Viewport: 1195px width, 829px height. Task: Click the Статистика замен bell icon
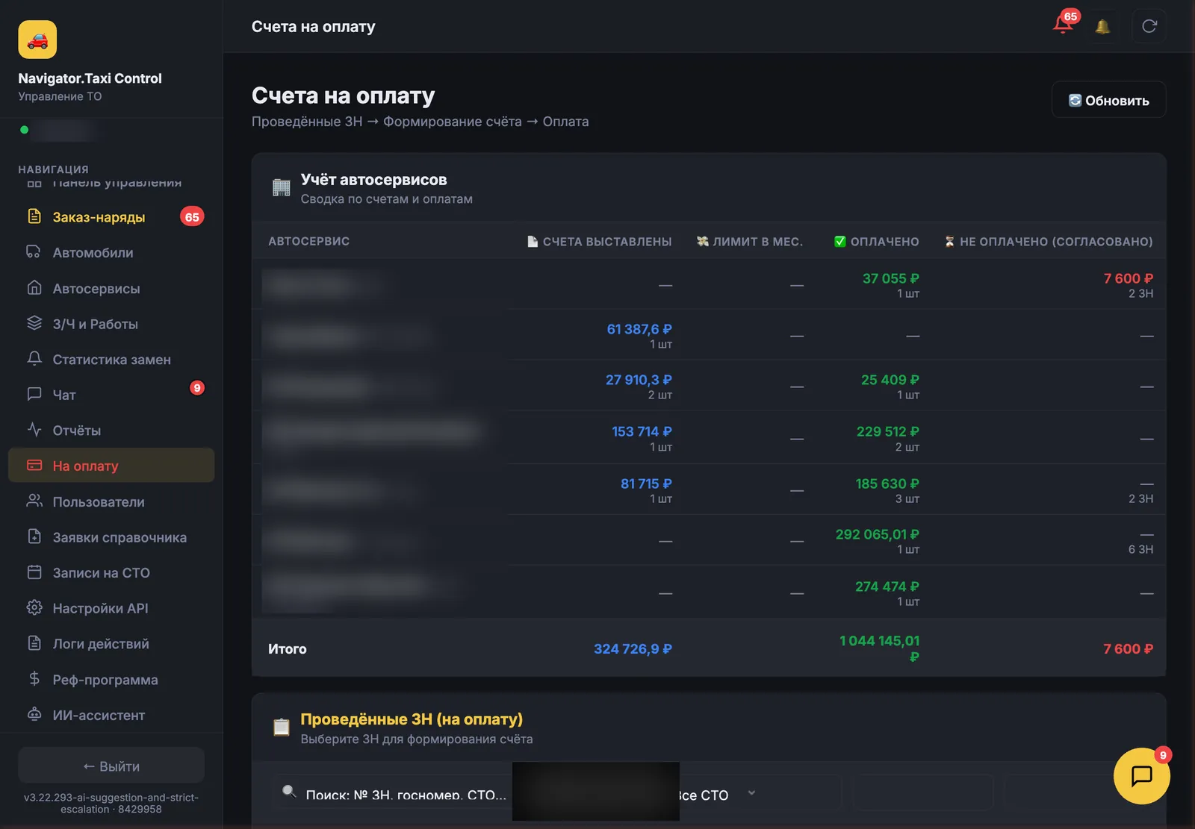(x=34, y=359)
